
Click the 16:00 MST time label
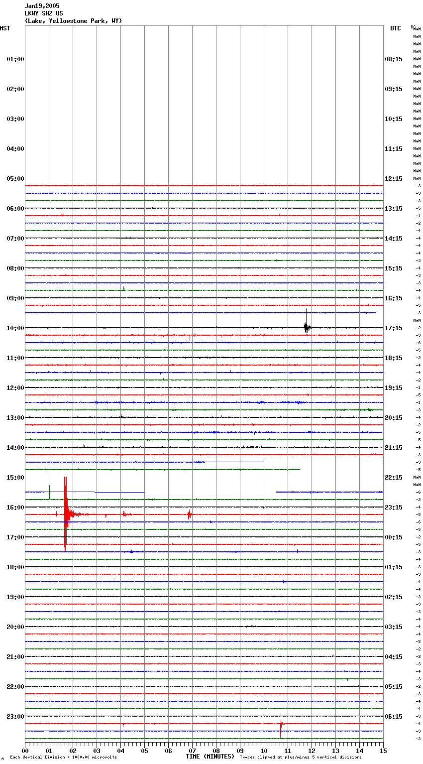click(x=15, y=508)
